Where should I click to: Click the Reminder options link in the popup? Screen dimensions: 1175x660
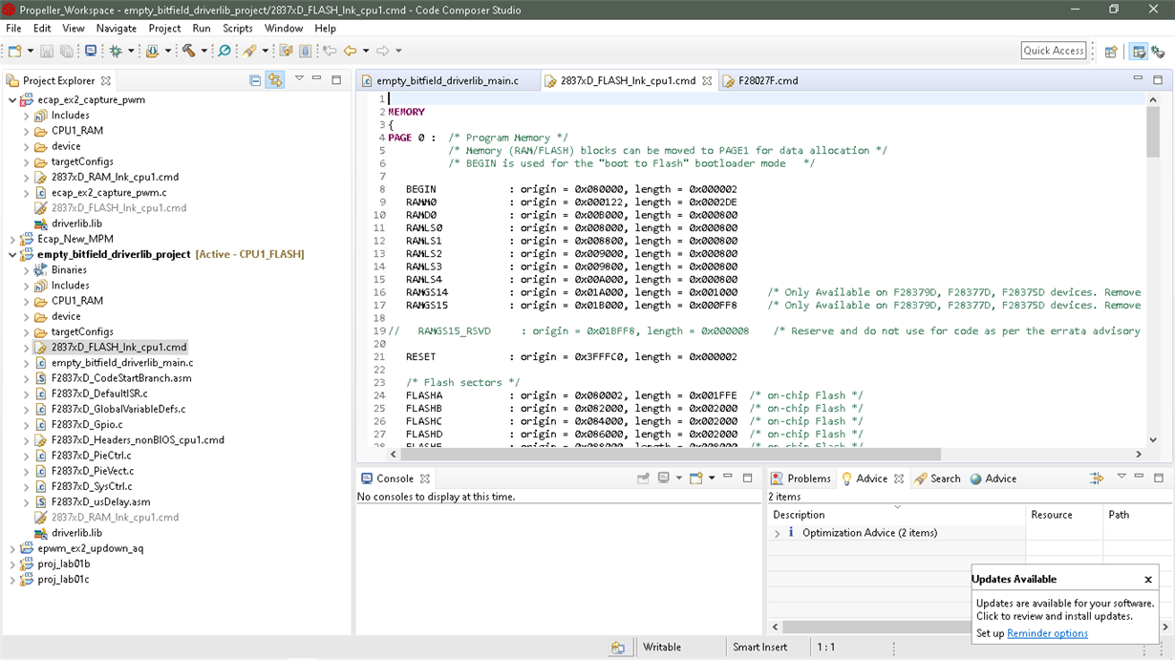click(x=1047, y=633)
